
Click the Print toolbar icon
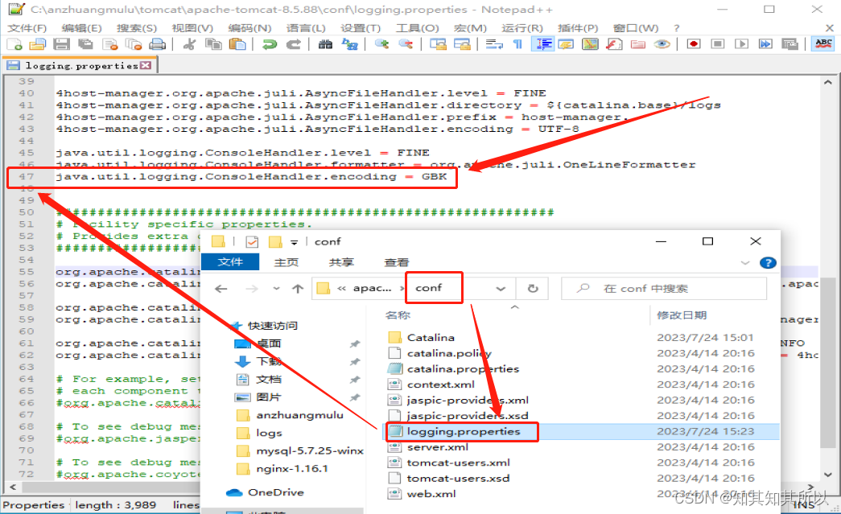157,44
